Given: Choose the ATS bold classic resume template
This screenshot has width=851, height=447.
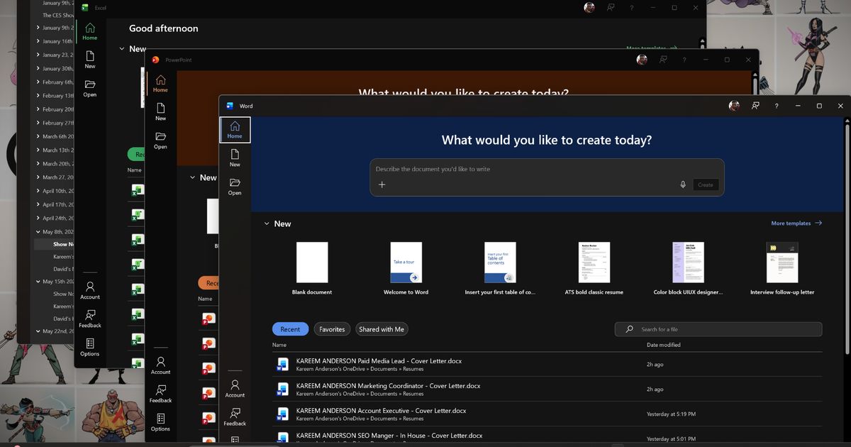Looking at the screenshot, I should (x=594, y=268).
